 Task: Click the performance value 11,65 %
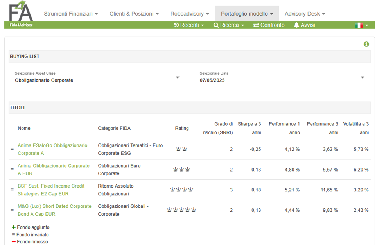(x=329, y=190)
